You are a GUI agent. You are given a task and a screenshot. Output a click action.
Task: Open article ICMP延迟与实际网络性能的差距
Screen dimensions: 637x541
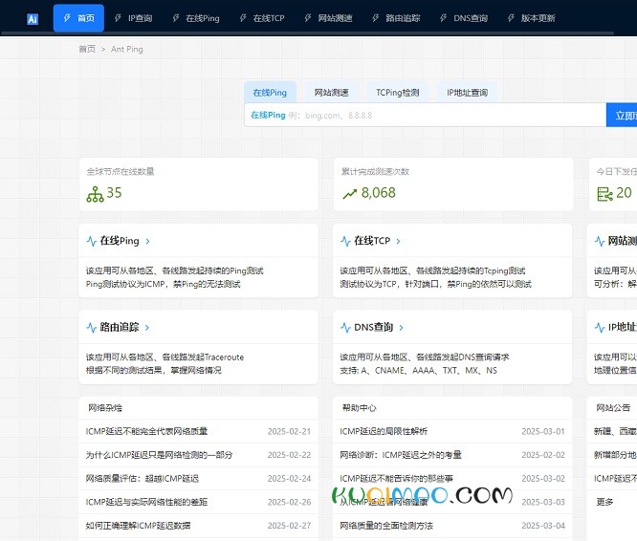[x=146, y=502]
